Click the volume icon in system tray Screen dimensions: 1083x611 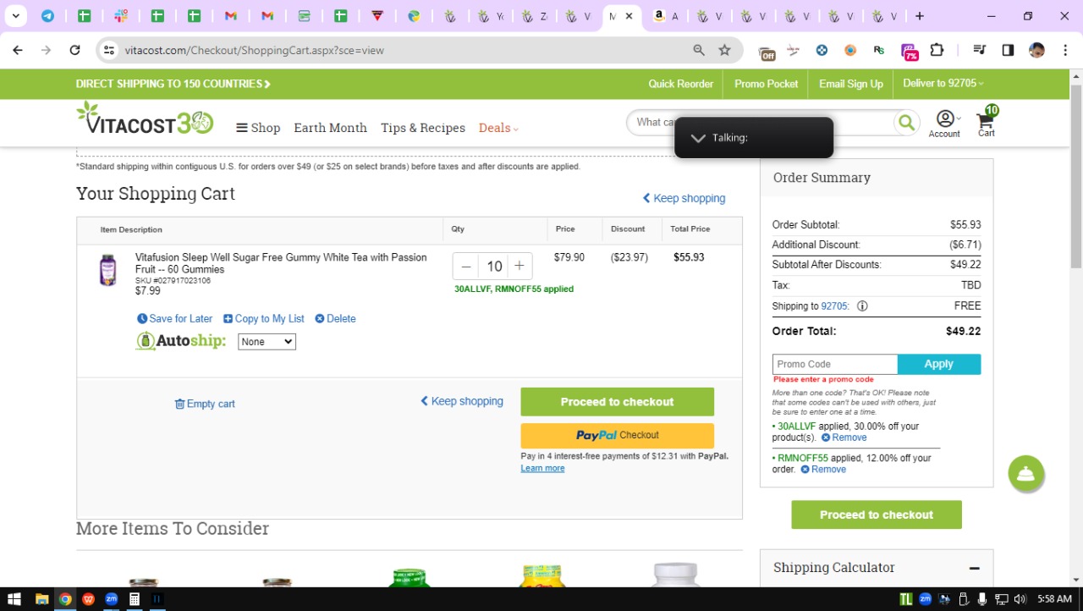1020,599
